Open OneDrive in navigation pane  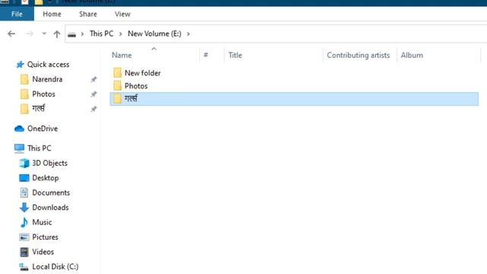pos(43,129)
